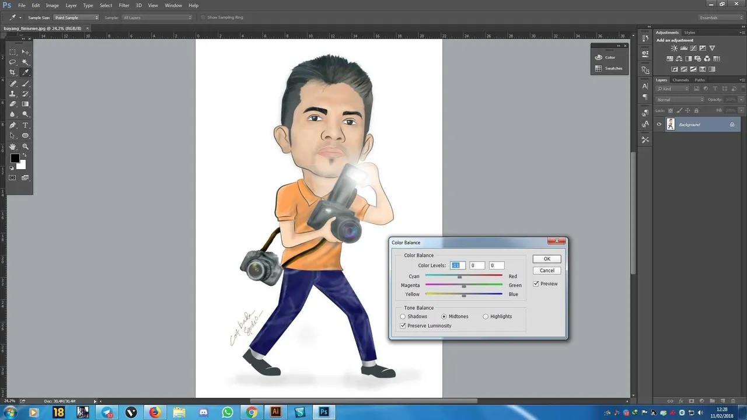
Task: Open the layer Kind filter dropdown
Action: [x=672, y=89]
